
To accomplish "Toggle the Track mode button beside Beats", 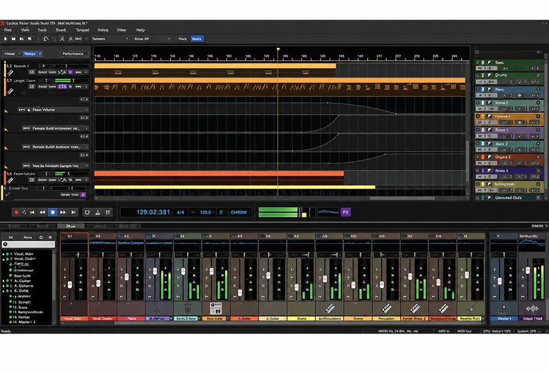I will [x=183, y=39].
